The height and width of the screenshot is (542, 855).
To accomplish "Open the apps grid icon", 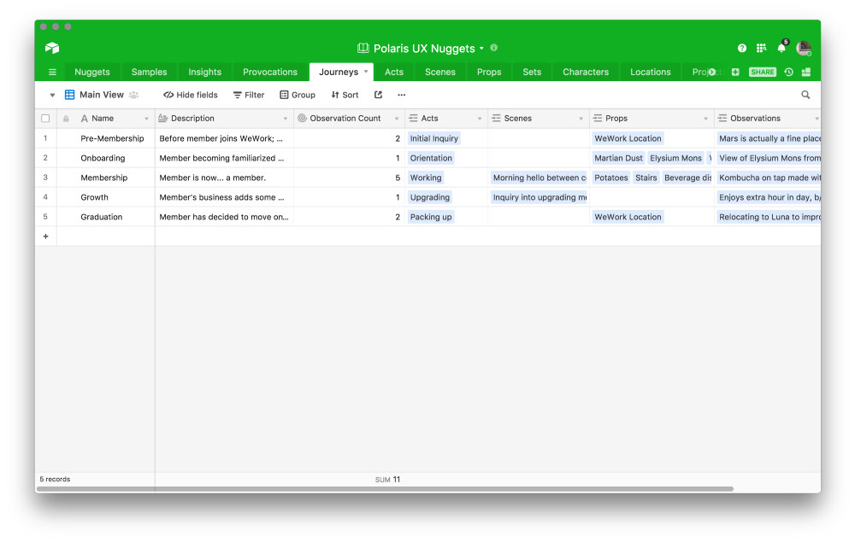I will (761, 48).
